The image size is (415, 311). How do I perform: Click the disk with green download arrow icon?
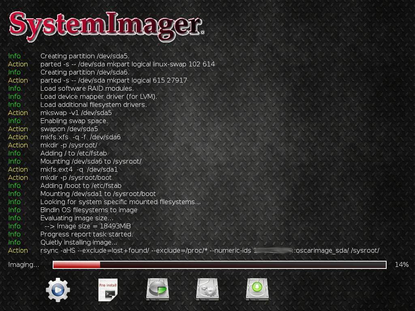(257, 289)
